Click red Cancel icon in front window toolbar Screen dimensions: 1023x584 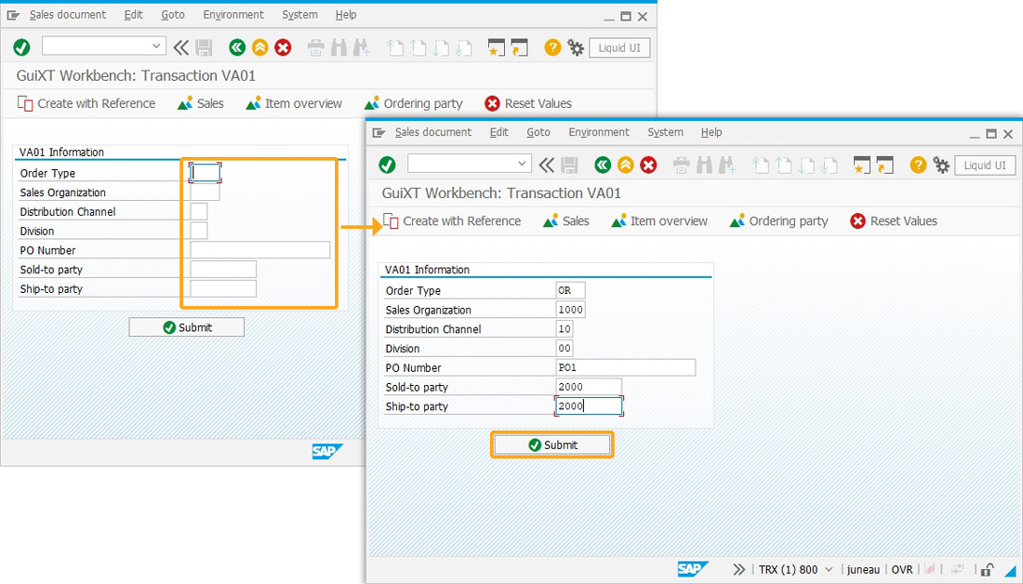648,166
